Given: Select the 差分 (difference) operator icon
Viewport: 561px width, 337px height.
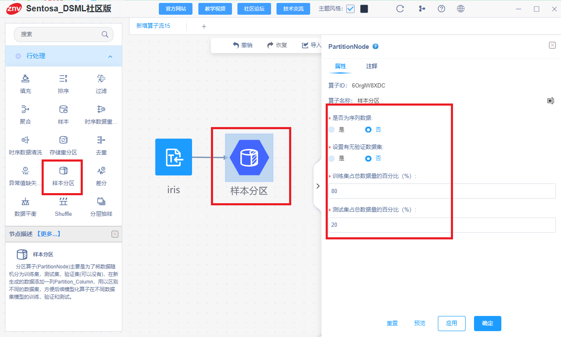Looking at the screenshot, I should click(101, 171).
